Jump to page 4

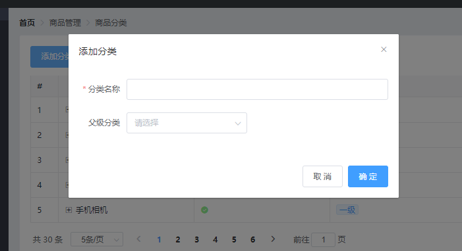pyautogui.click(x=216, y=240)
